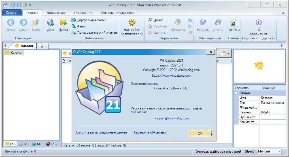This screenshot has height=157, width=289.
Task: Click the Удалить ribbon item
Action: point(156,33)
